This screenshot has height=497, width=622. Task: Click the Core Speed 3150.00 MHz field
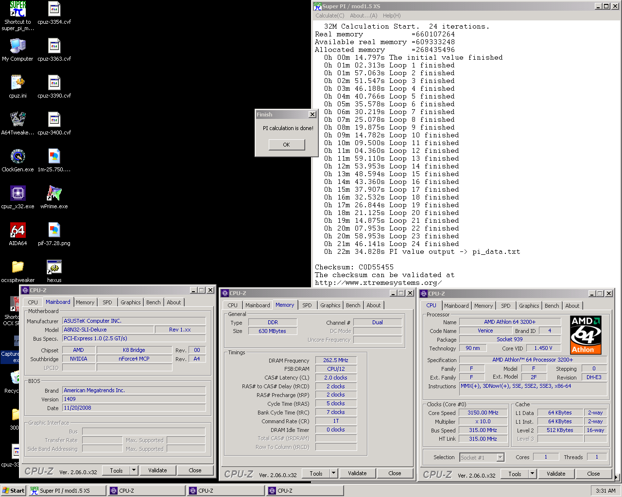pos(483,413)
